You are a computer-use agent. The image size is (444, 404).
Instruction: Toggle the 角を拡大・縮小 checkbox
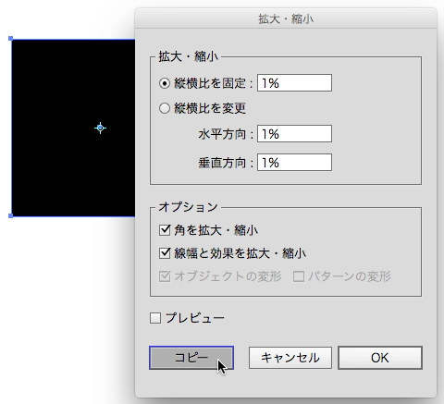coord(165,230)
